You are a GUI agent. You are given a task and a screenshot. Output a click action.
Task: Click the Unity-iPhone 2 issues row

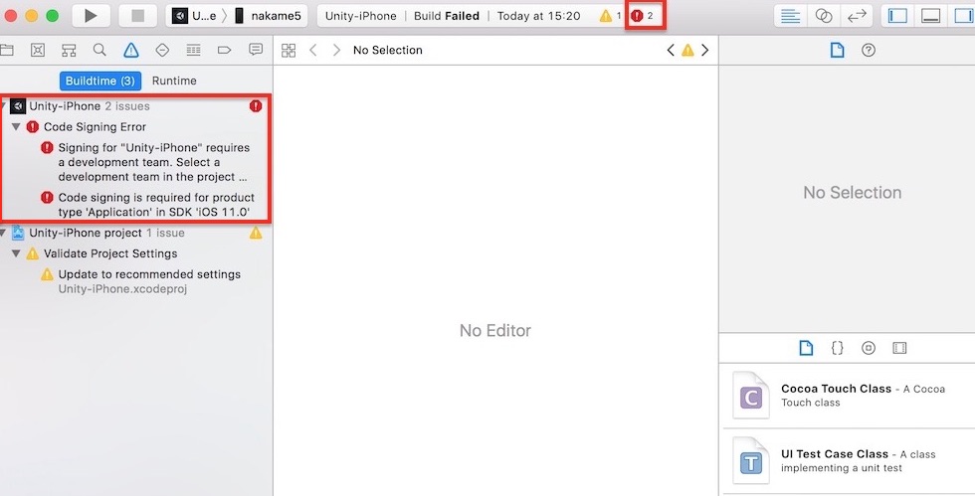136,106
